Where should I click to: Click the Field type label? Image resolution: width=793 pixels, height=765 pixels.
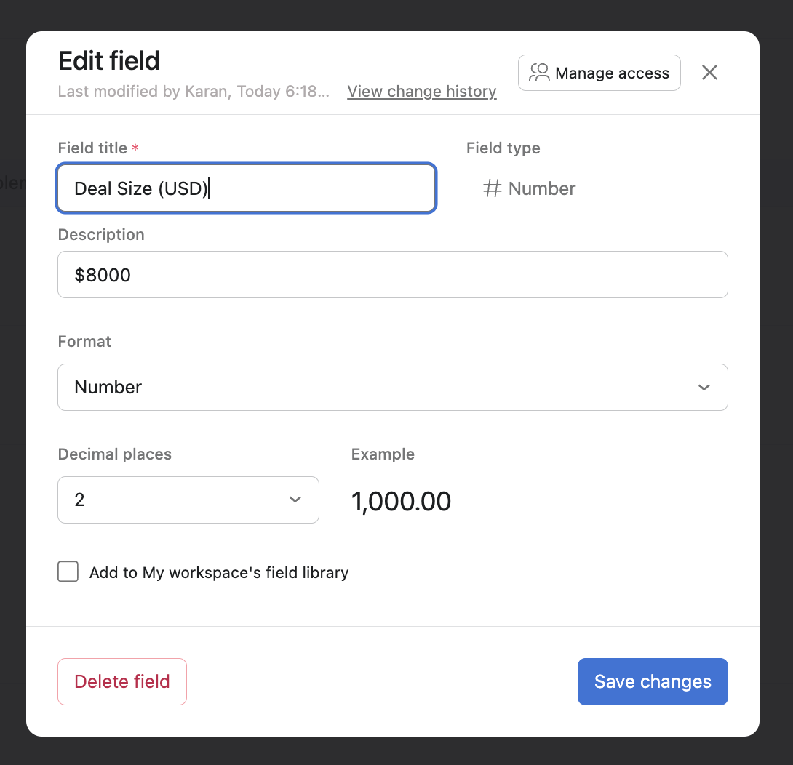pyautogui.click(x=503, y=148)
